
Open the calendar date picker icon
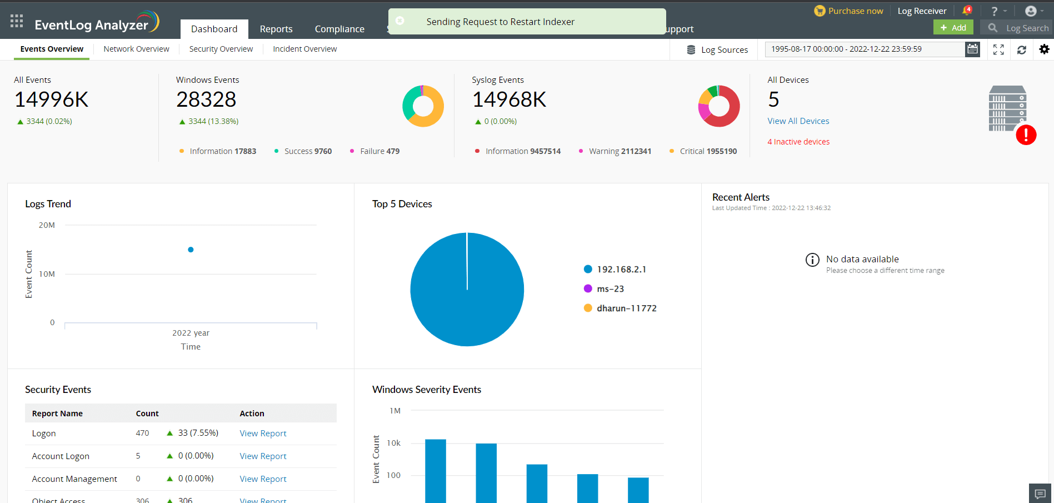pyautogui.click(x=972, y=49)
